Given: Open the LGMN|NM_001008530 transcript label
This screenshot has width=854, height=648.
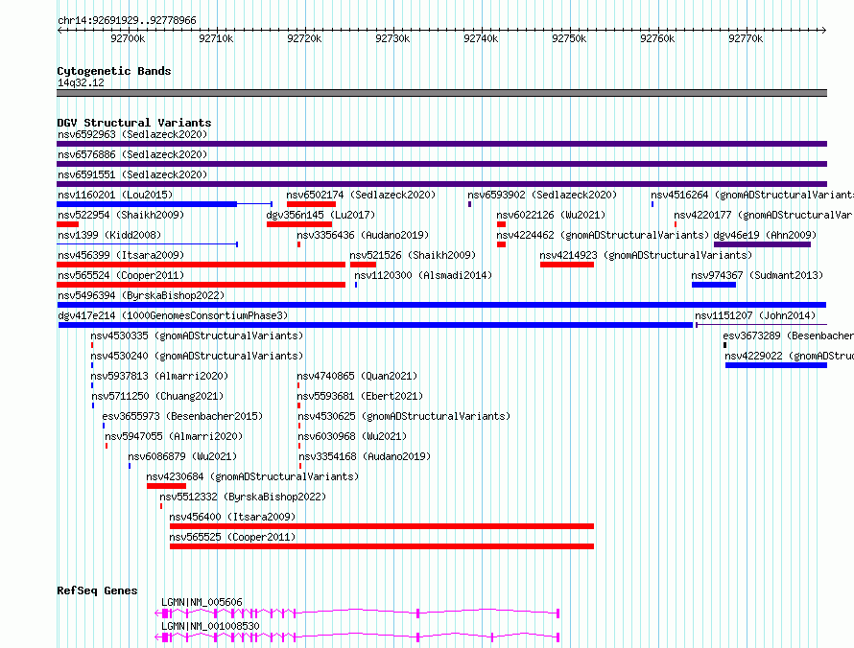Looking at the screenshot, I should pos(210,626).
